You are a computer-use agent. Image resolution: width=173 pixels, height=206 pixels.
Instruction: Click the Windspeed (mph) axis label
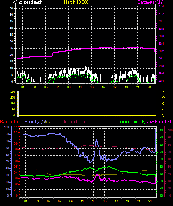[x=28, y=2]
